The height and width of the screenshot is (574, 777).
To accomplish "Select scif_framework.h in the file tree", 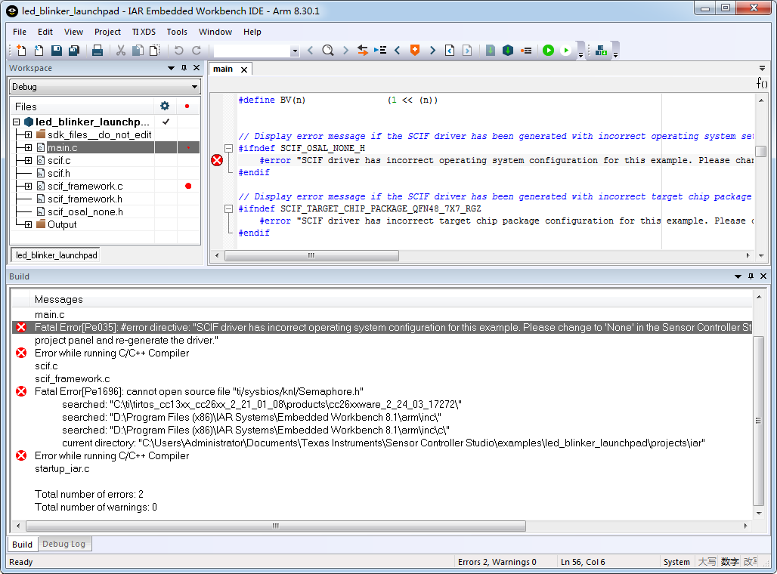I will 85,199.
